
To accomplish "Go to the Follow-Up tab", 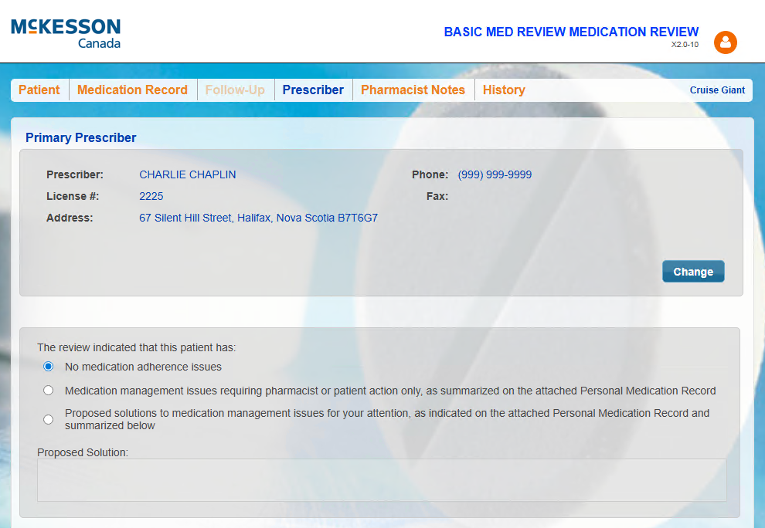I will click(x=235, y=90).
